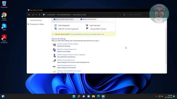Open Use text or visual alternatives for sounds
Viewport: 177px width, 99px height.
coord(69,71)
